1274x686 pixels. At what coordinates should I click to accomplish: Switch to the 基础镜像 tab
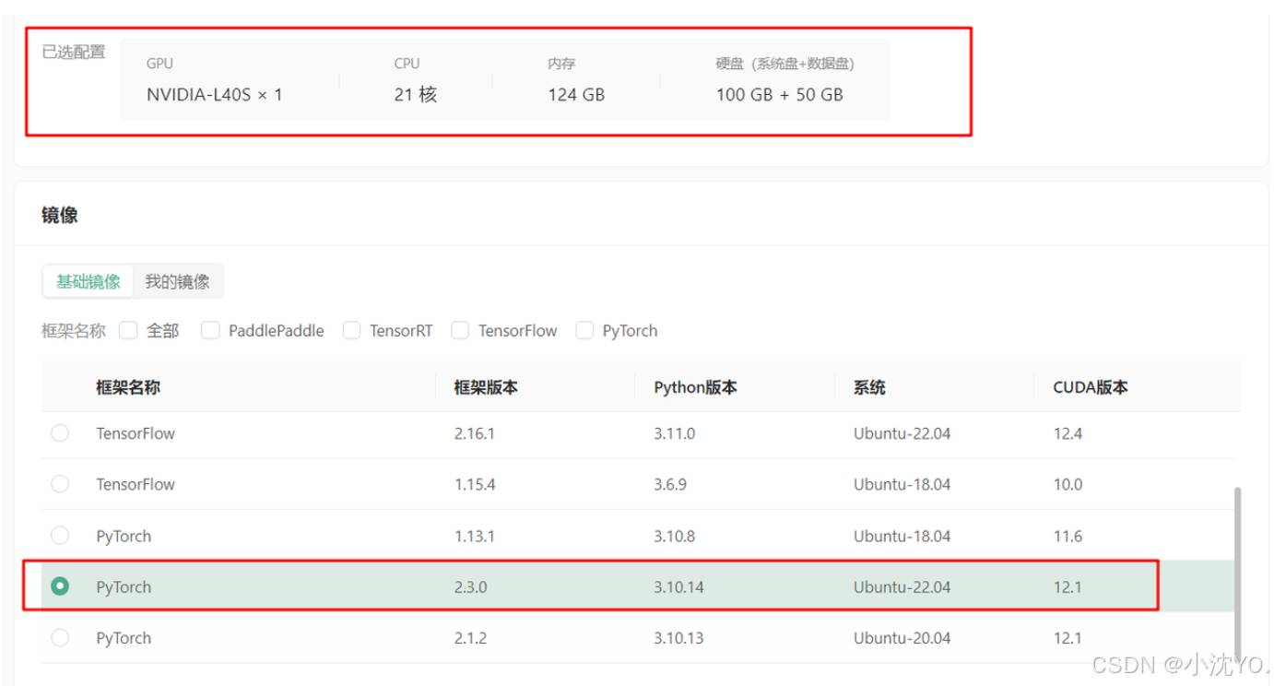(88, 282)
